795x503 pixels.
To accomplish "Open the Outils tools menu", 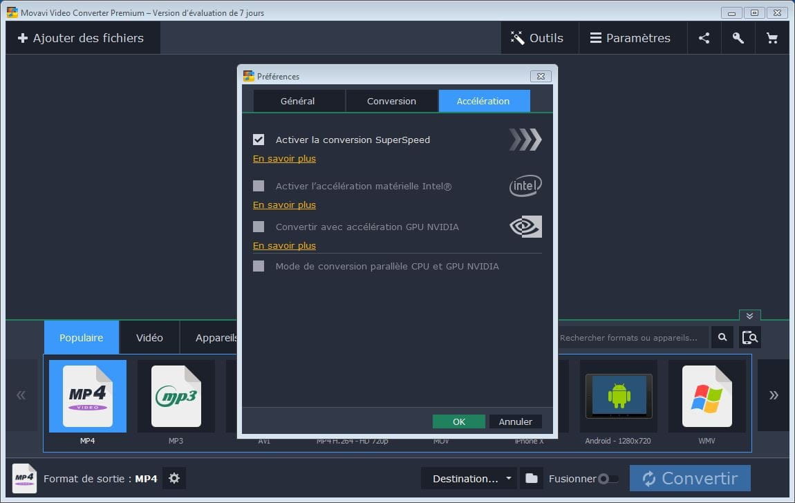I will click(539, 38).
